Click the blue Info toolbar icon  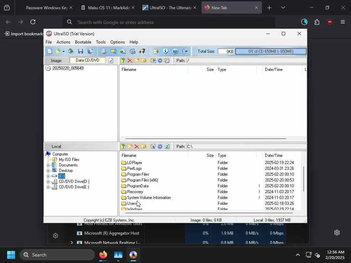coord(166,51)
